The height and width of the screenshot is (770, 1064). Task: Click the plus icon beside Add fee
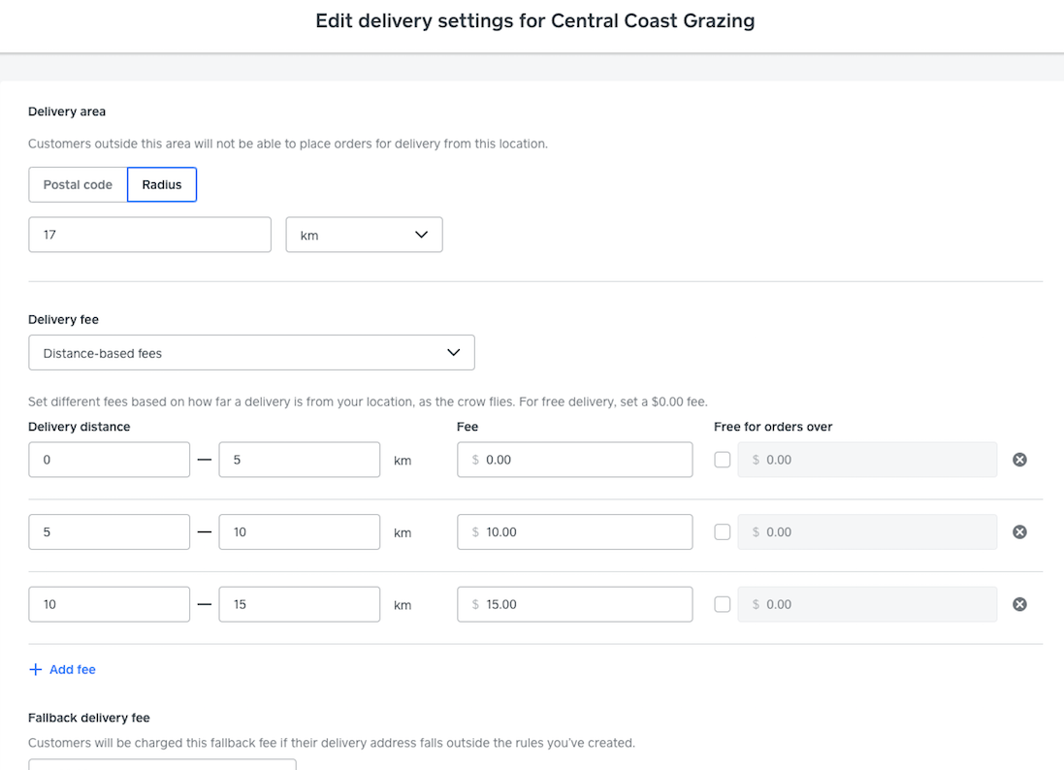tap(35, 669)
